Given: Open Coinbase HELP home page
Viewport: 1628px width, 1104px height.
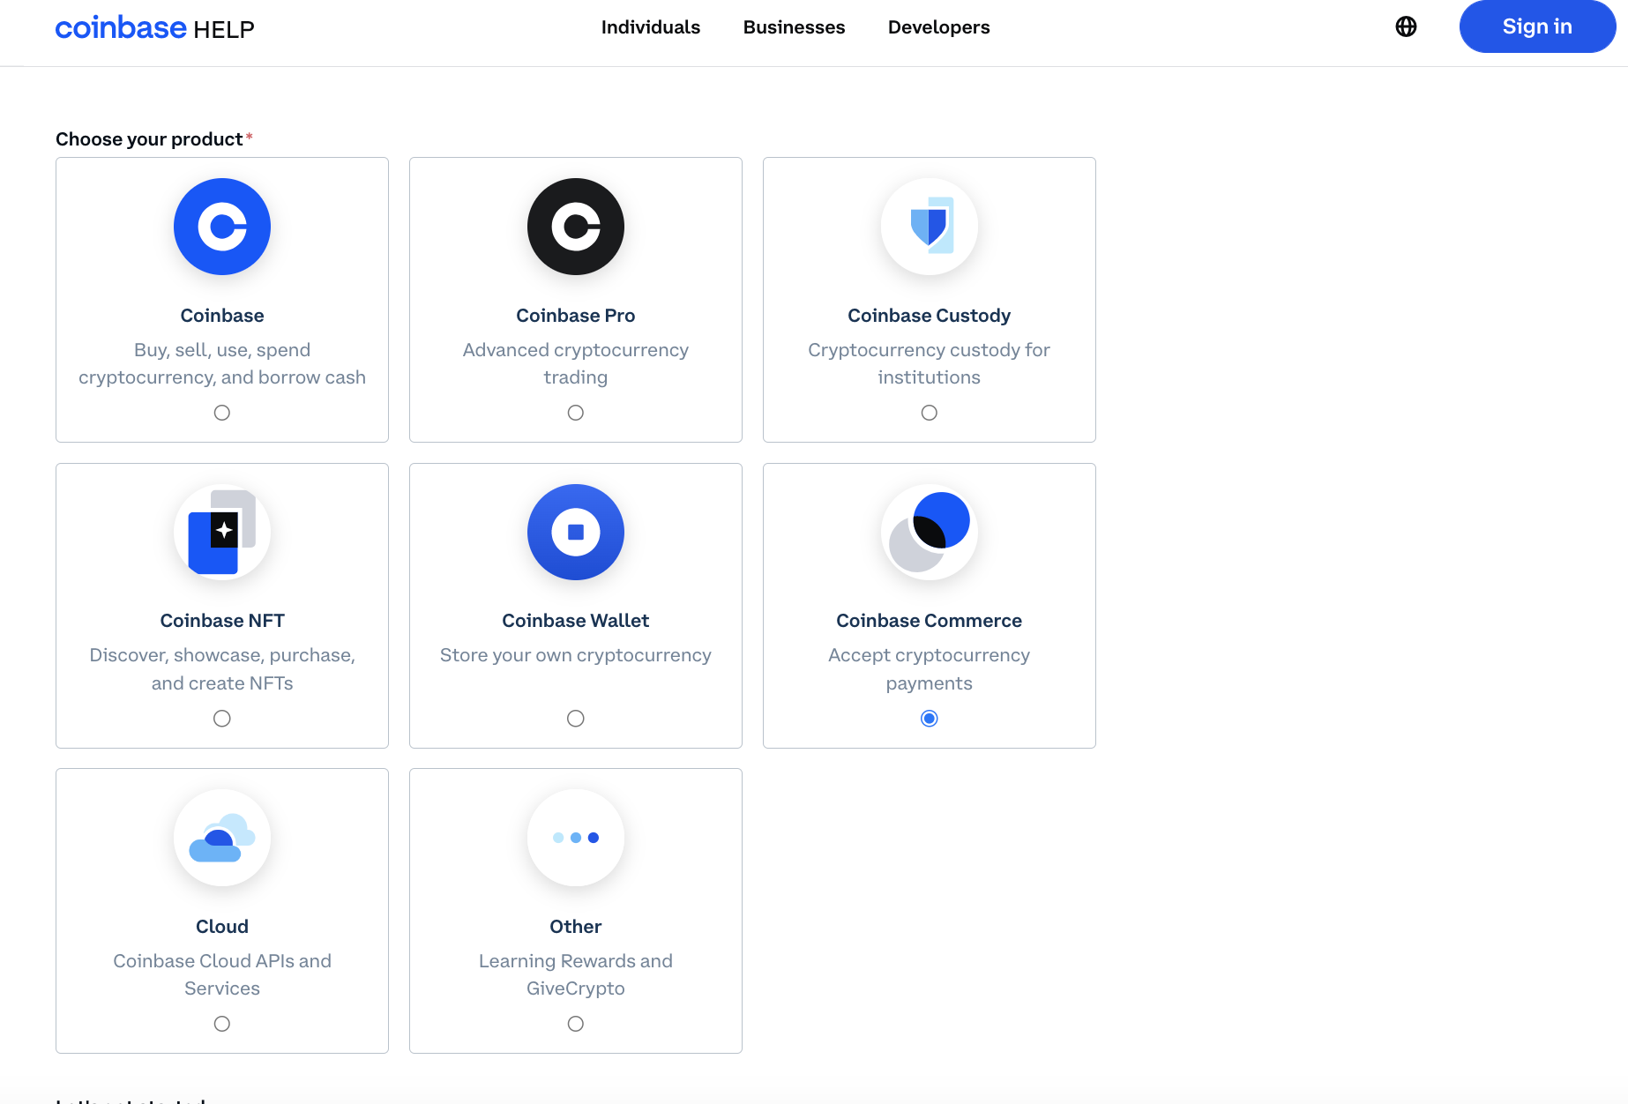Looking at the screenshot, I should point(154,26).
